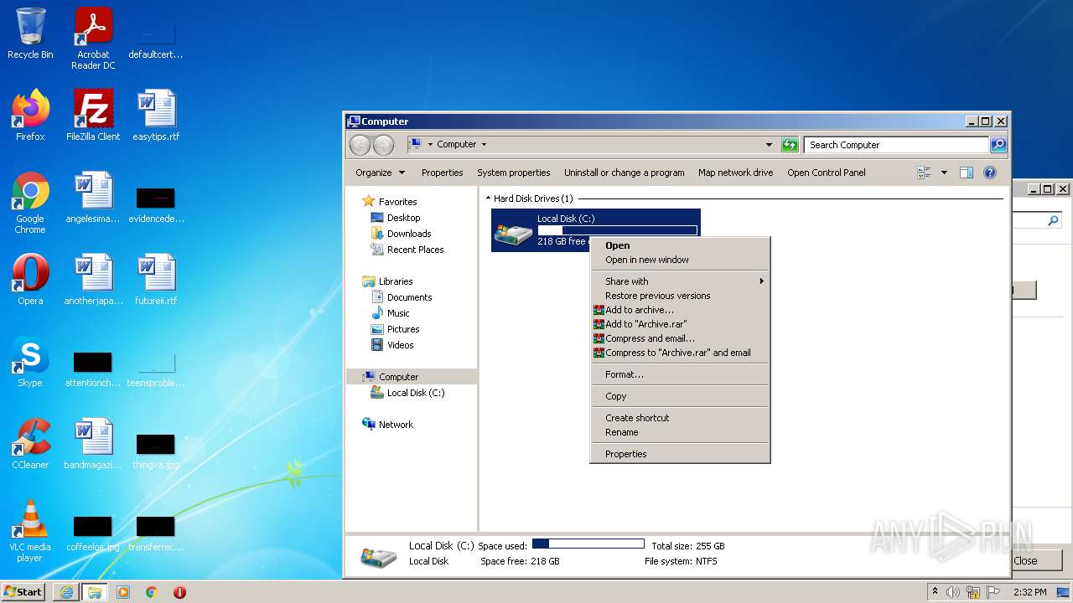The image size is (1073, 603).
Task: Click the Search Computer input field
Action: [896, 145]
